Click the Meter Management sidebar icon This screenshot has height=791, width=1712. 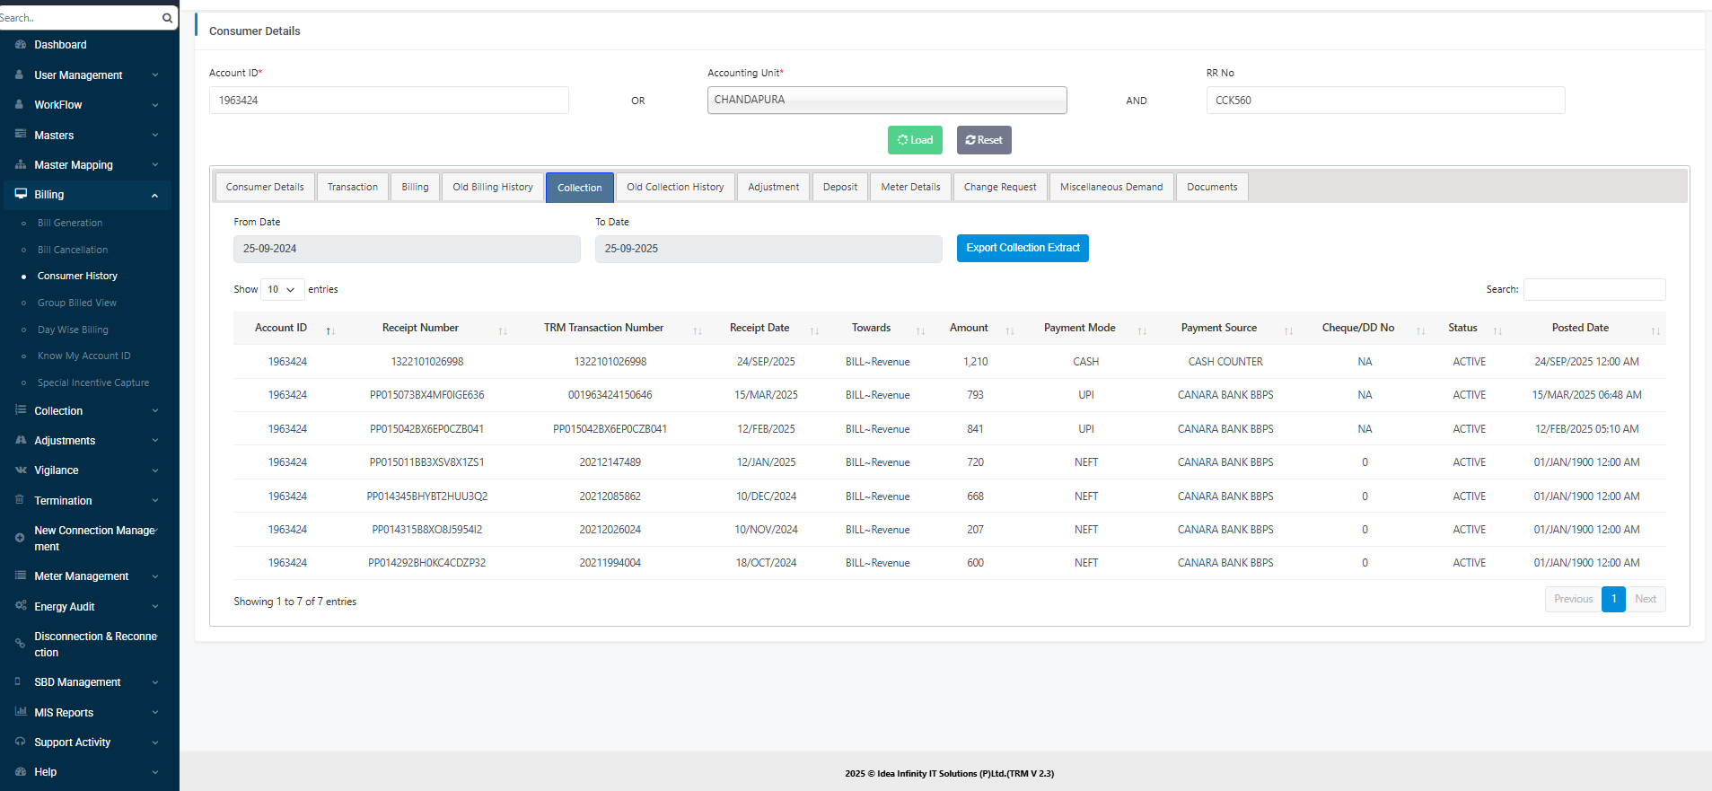[20, 576]
